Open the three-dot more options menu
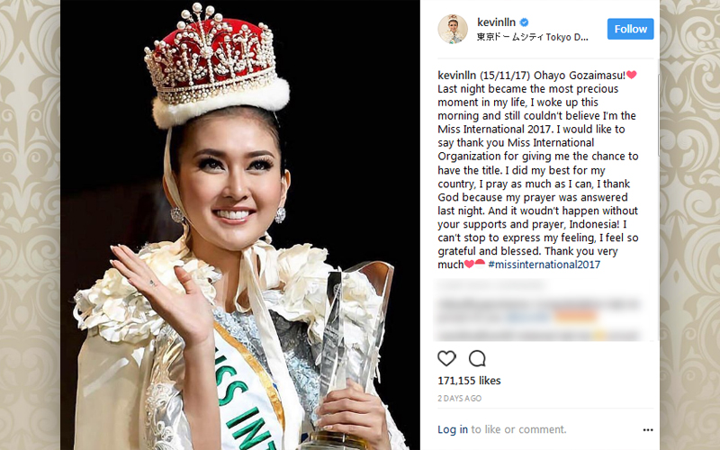Screen dimensions: 720x450 (x=648, y=430)
